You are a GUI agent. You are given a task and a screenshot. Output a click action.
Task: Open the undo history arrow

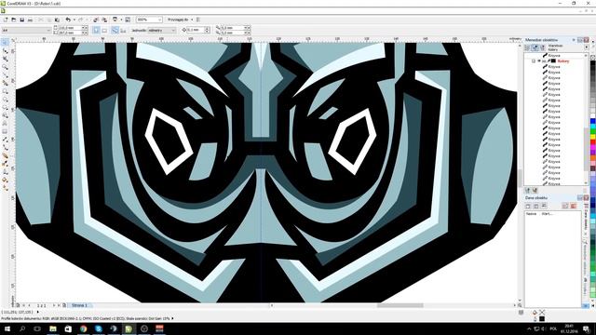(74, 20)
